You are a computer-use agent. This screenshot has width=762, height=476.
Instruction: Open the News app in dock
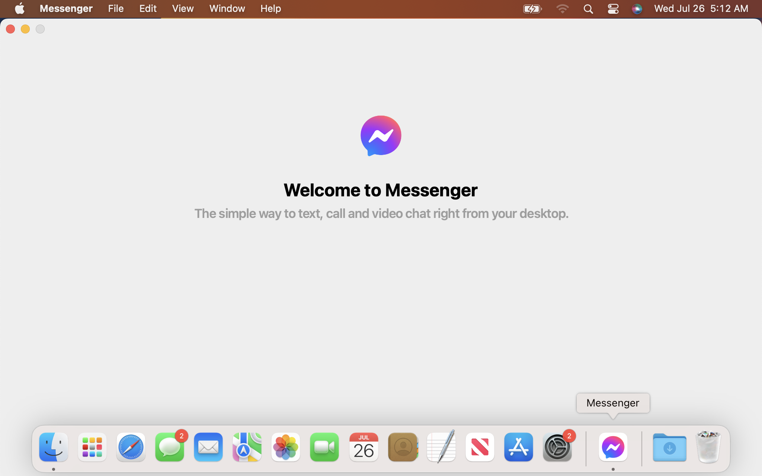click(x=480, y=447)
